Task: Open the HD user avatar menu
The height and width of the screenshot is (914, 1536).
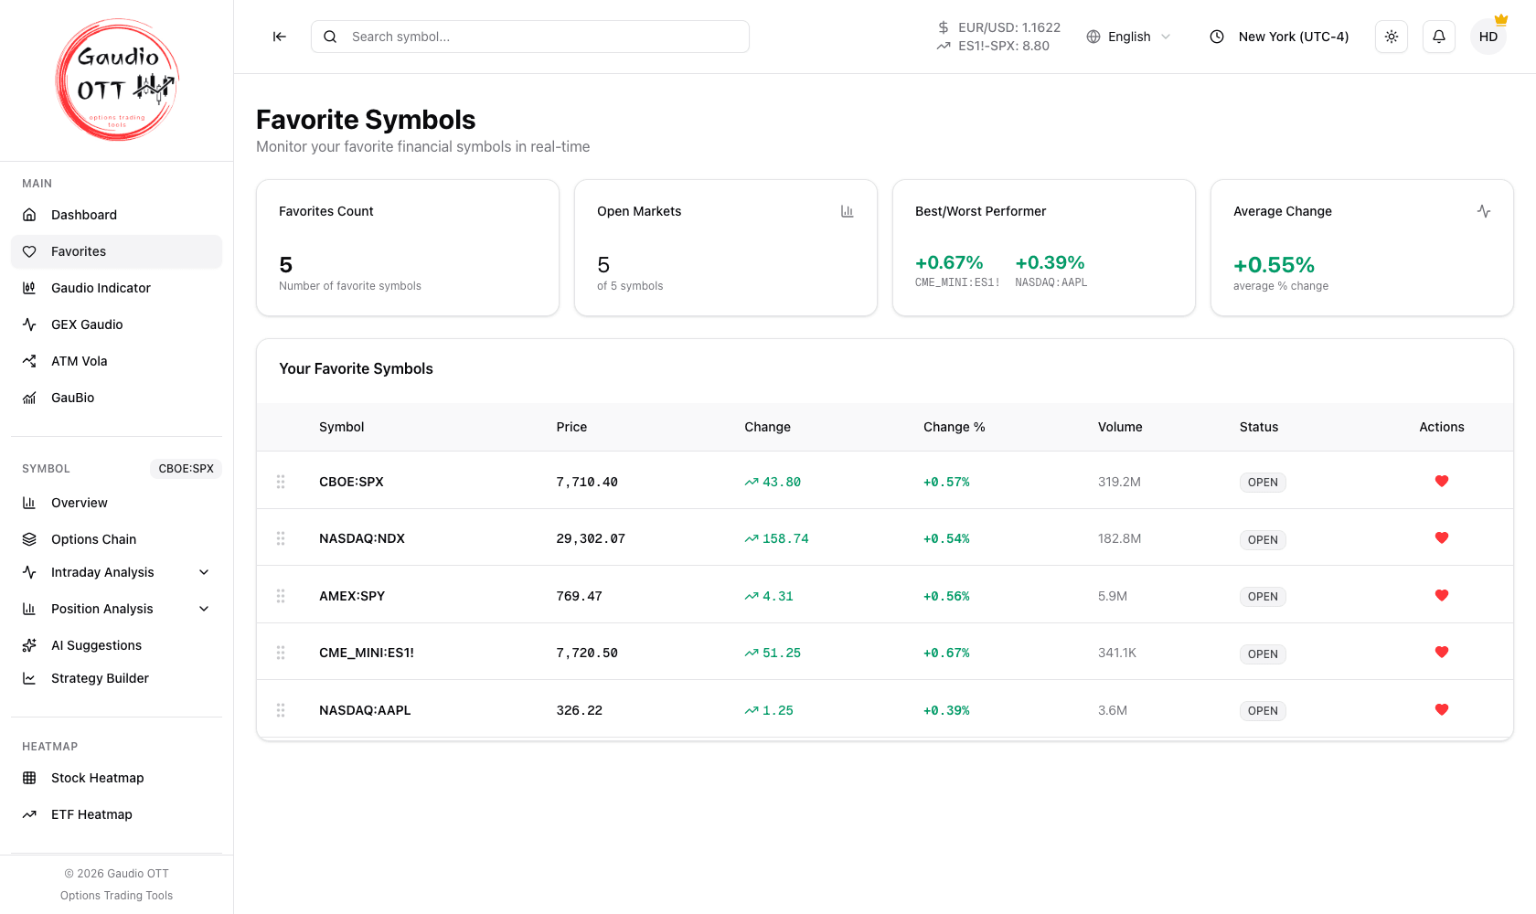Action: click(1488, 37)
